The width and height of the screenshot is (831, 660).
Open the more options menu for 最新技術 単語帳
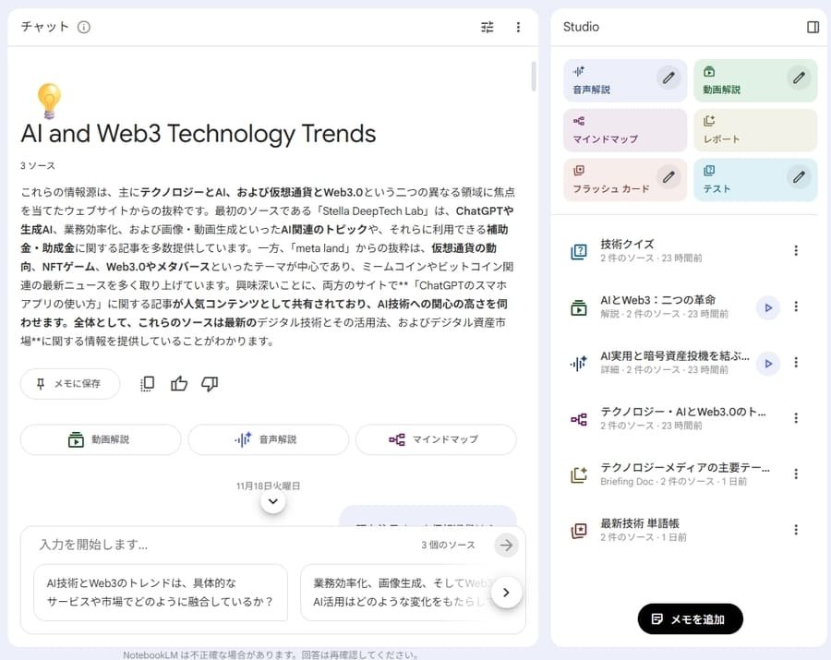[x=796, y=530]
